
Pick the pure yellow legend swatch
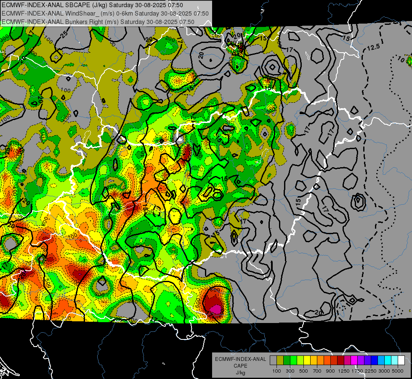click(307, 360)
